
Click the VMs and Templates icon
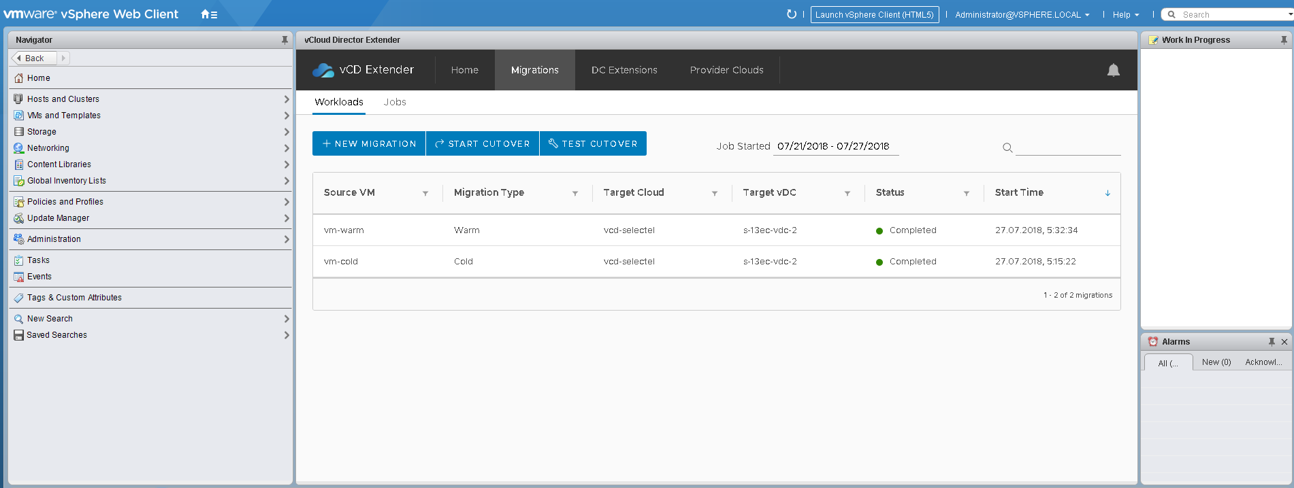click(18, 116)
